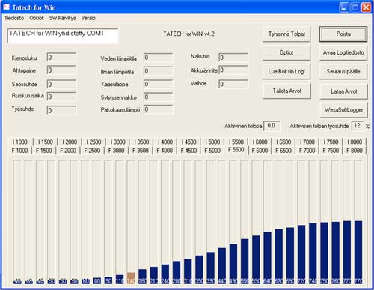The width and height of the screenshot is (374, 290).
Task: Open the Tiedosto menu
Action: click(x=14, y=18)
